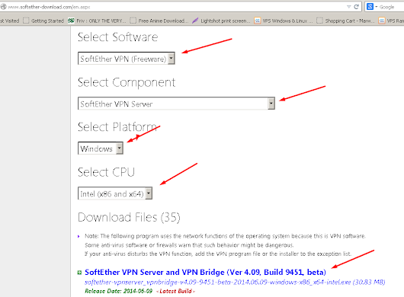
Task: Open the Select Software dropdown
Action: (127, 59)
